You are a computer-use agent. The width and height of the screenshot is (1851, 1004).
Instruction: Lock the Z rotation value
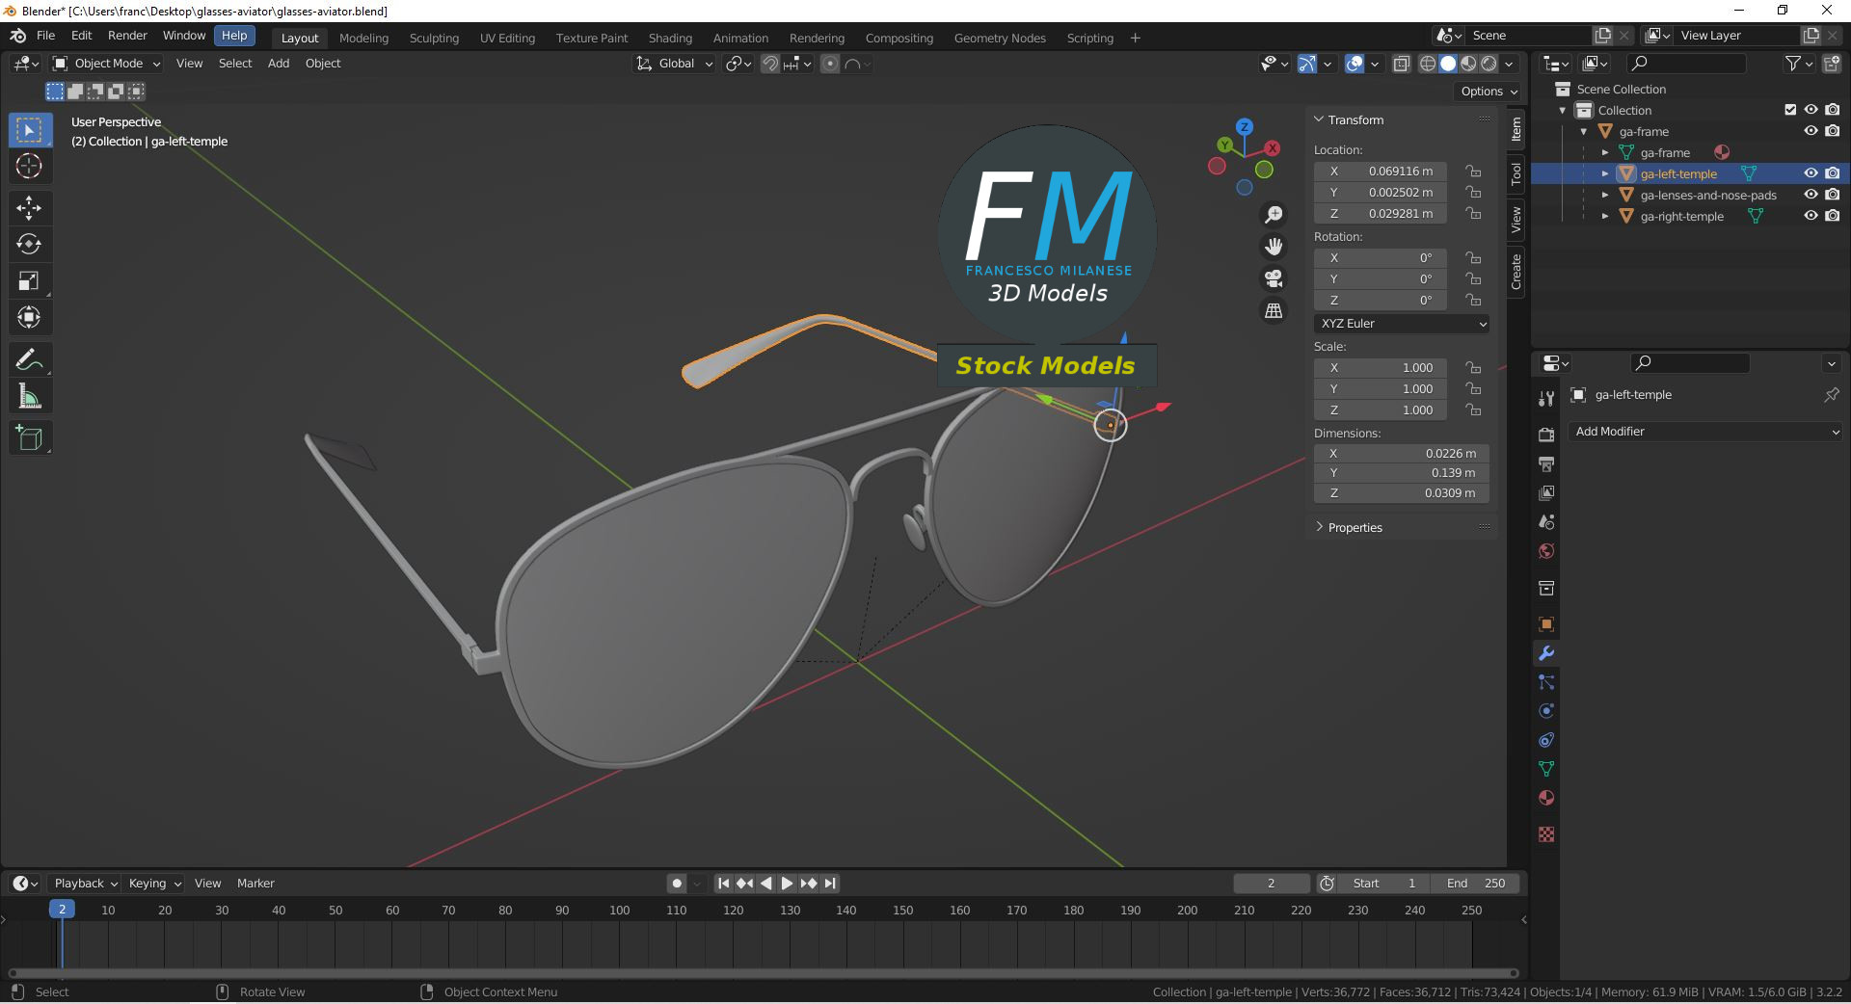click(x=1473, y=301)
